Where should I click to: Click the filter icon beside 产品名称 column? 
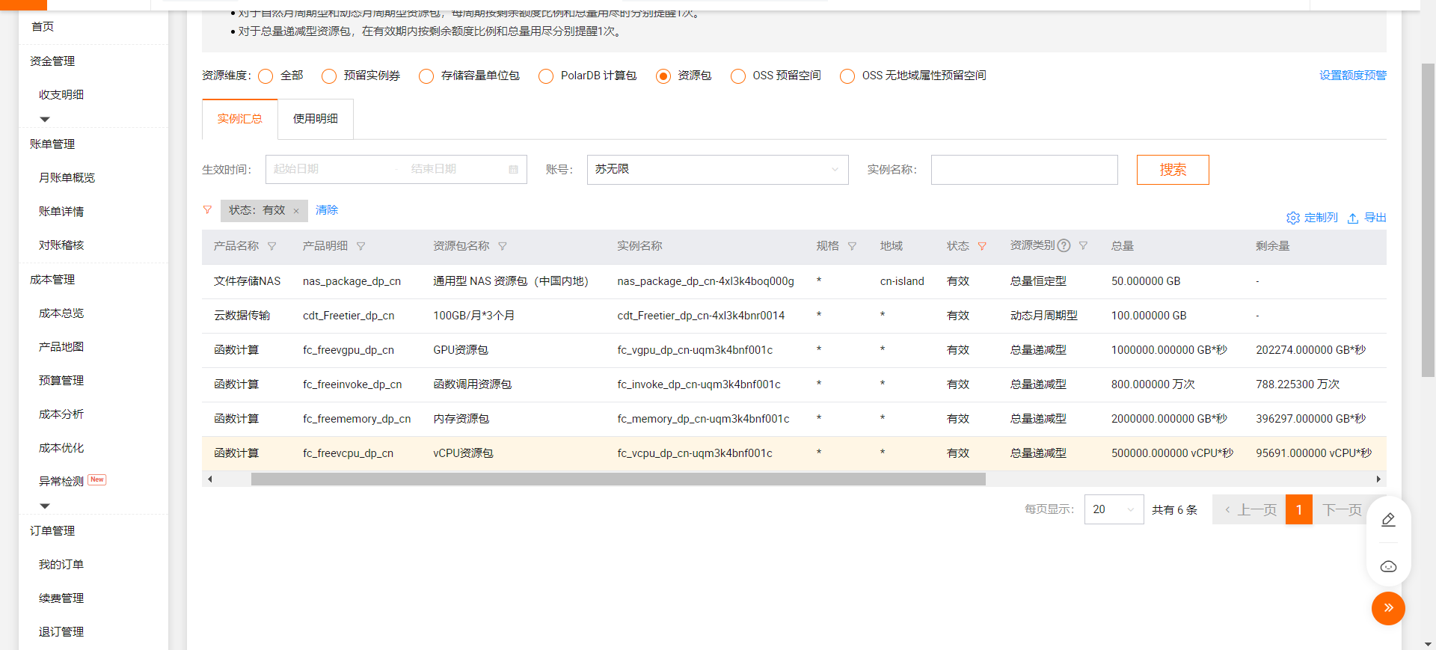point(272,246)
